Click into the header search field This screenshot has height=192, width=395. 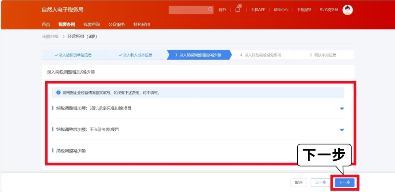(x=188, y=10)
